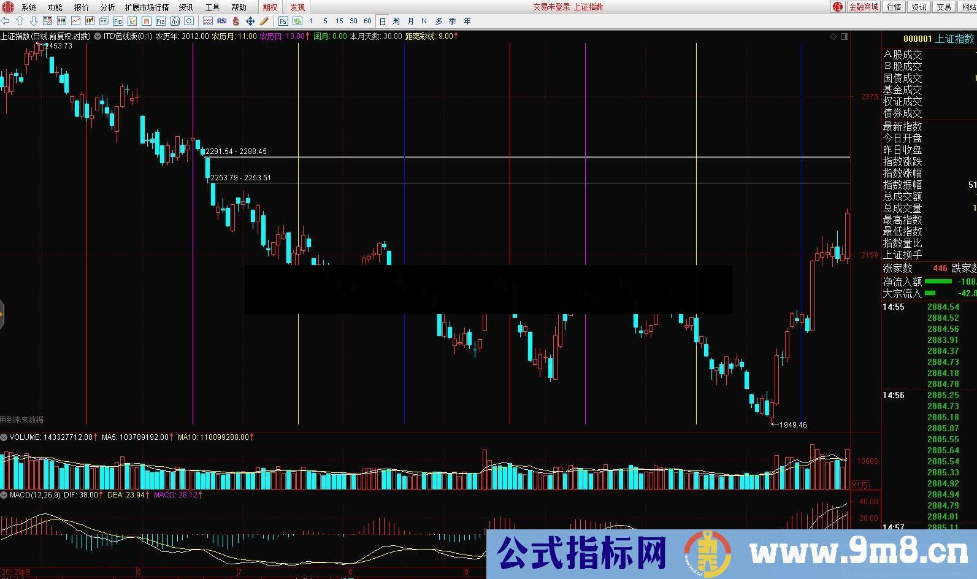977x579 pixels.
Task: Click the left edge panel expand handle
Action: 2,315
